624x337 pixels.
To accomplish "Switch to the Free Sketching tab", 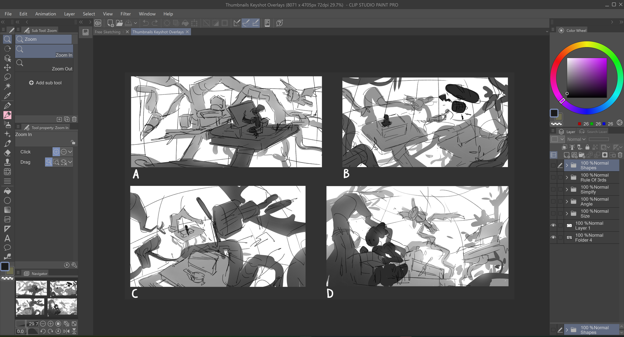I will (108, 32).
